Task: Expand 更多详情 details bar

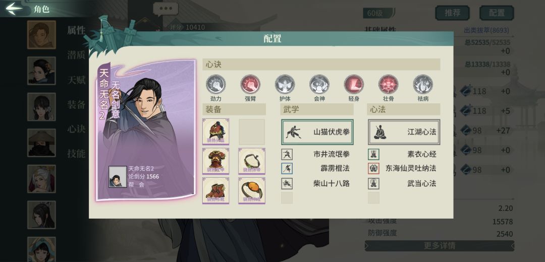Action: coord(440,246)
